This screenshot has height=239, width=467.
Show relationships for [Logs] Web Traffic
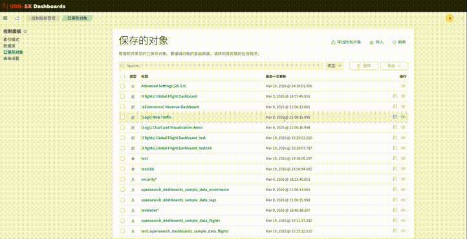coord(403,117)
